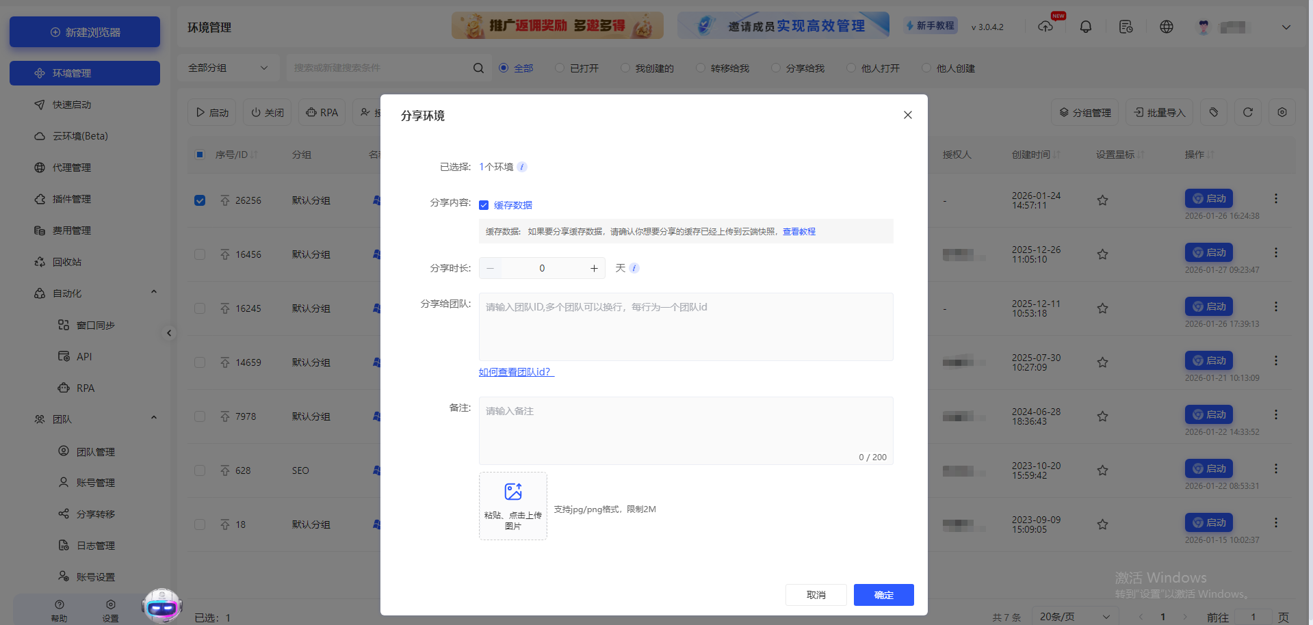1313x625 pixels.
Task: Open the tag label icon in the toolbar
Action: [x=1214, y=111]
